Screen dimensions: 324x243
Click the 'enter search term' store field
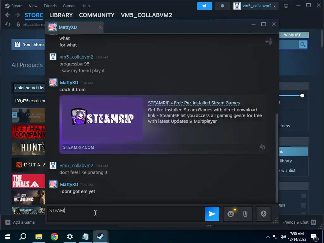click(x=29, y=88)
